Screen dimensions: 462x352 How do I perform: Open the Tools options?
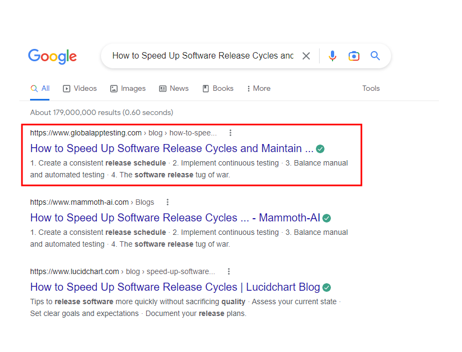(x=371, y=88)
